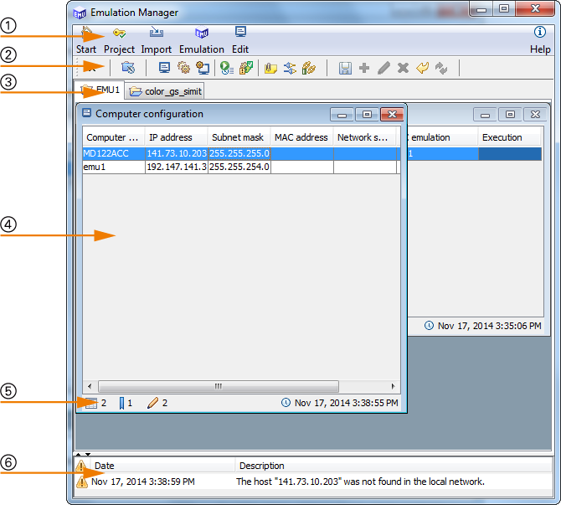
Task: Click the Computer configuration window title icon
Action: pos(86,113)
